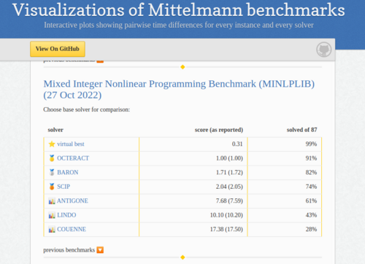Expand previous benchmarks below the solver table
The width and height of the screenshot is (365, 264).
click(100, 250)
